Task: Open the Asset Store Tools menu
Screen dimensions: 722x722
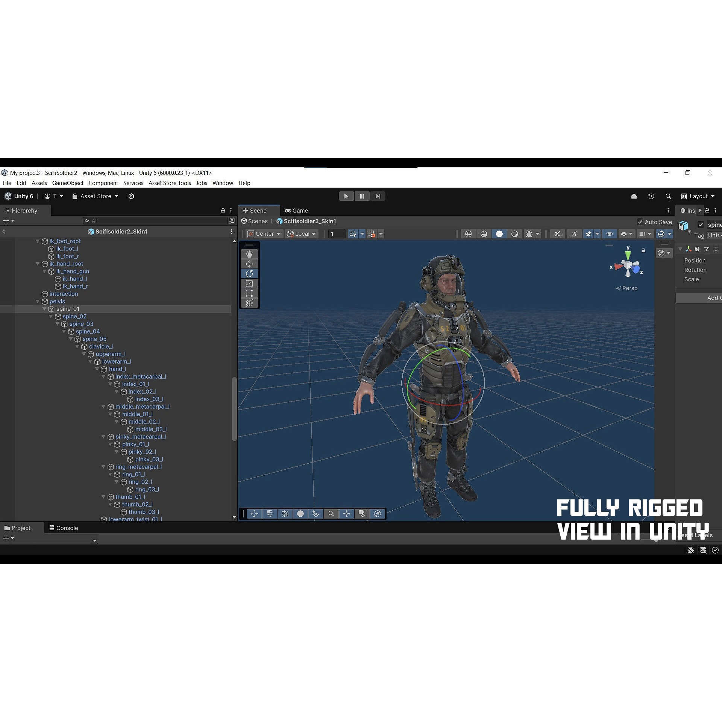Action: point(170,183)
